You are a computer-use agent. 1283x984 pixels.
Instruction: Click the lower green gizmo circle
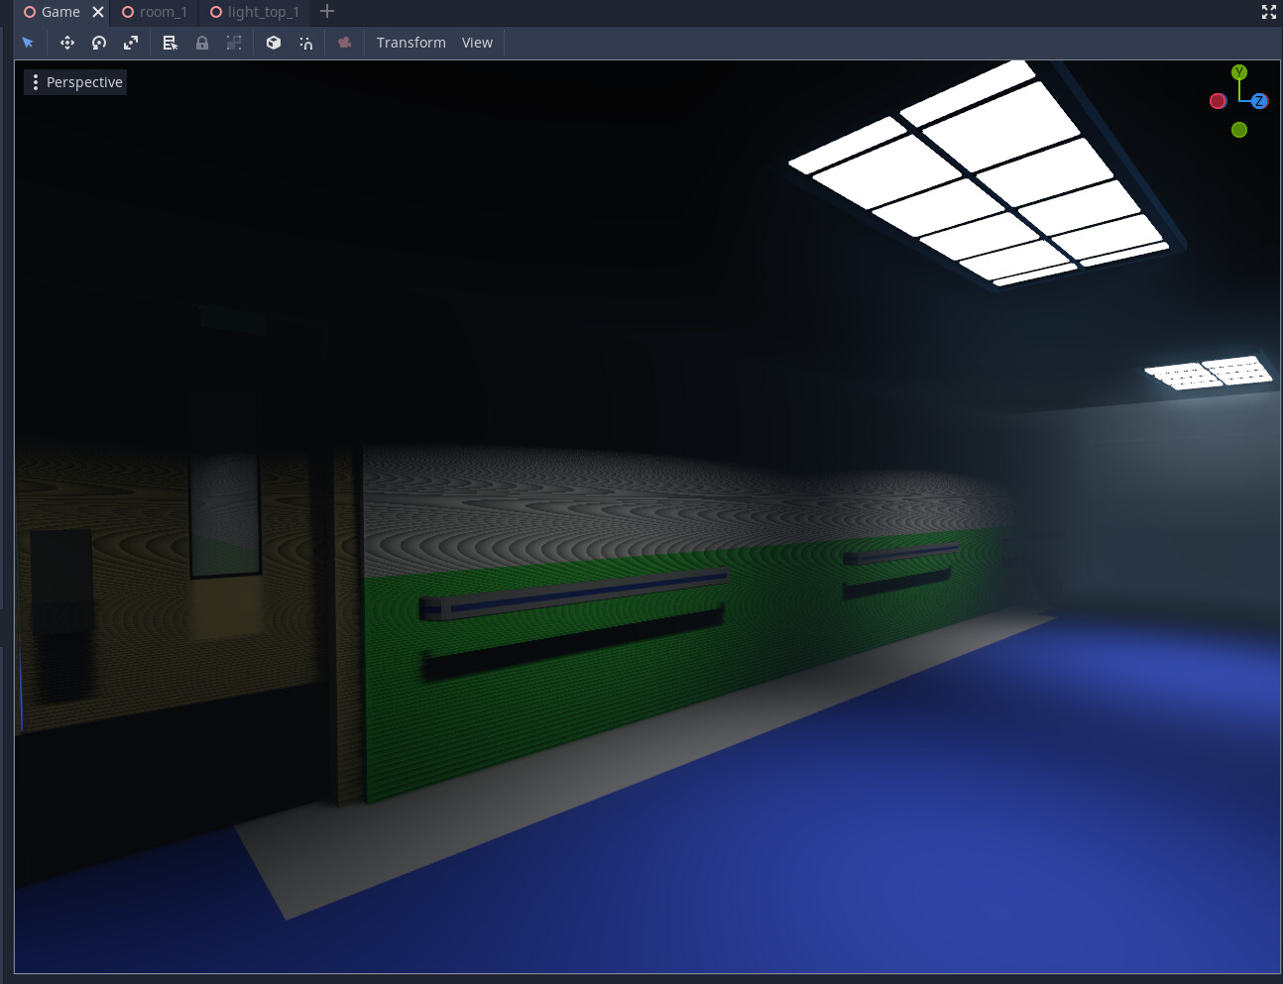pyautogui.click(x=1239, y=130)
